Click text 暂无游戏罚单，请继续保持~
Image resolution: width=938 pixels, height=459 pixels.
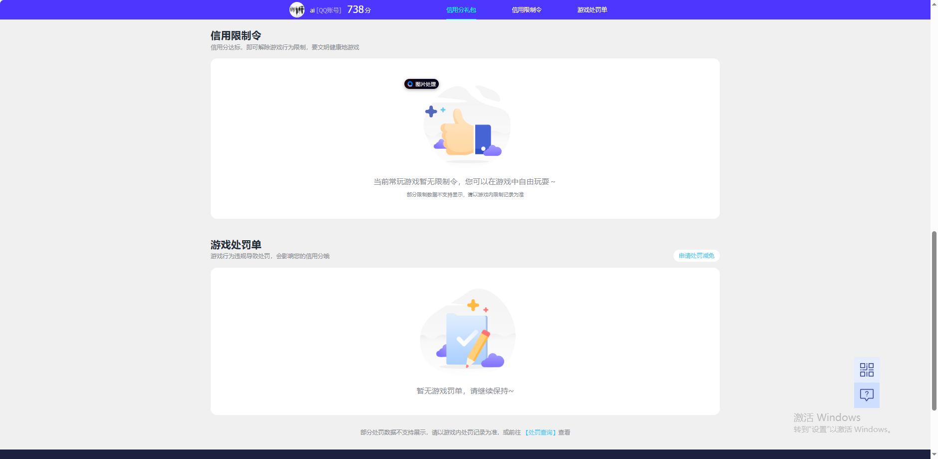[465, 391]
